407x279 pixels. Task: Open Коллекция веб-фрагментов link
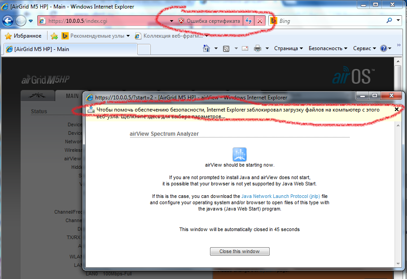pos(171,36)
